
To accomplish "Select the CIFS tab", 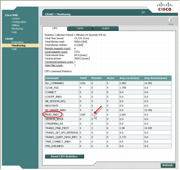I will click(55, 28).
